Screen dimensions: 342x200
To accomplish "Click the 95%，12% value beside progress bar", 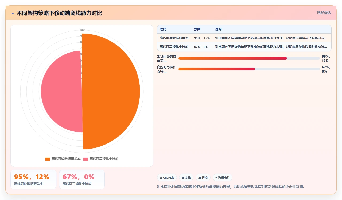I will pyautogui.click(x=326, y=59).
